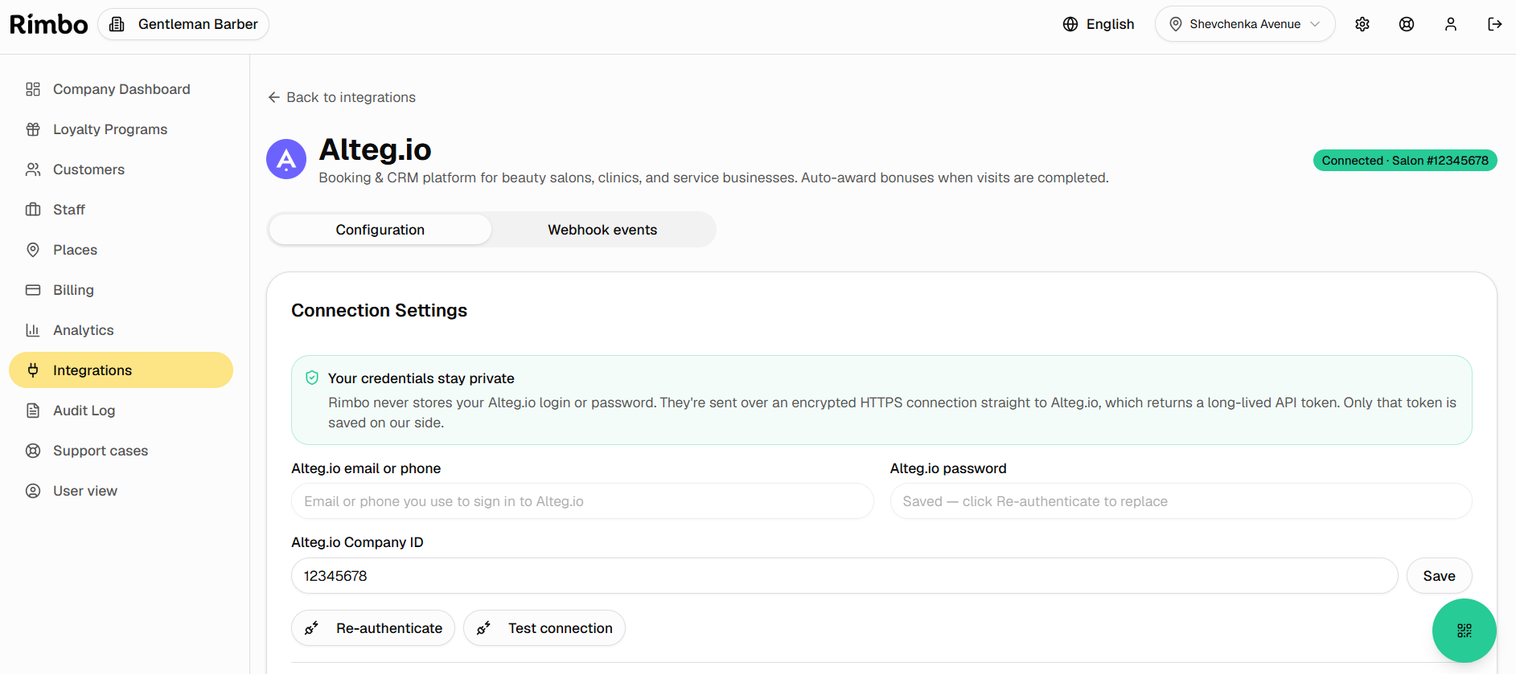Focus the Alteg.io password field
This screenshot has width=1516, height=674.
(1181, 501)
